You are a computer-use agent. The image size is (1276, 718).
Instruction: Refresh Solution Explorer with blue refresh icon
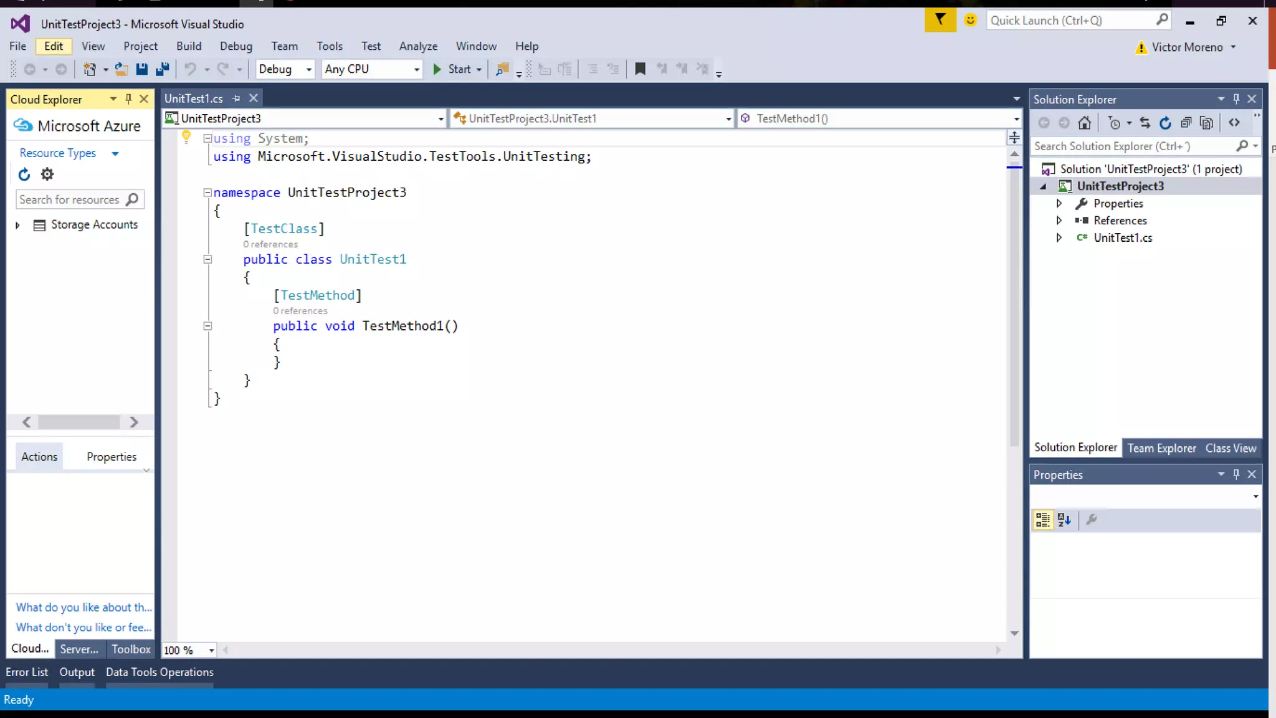pyautogui.click(x=1165, y=123)
